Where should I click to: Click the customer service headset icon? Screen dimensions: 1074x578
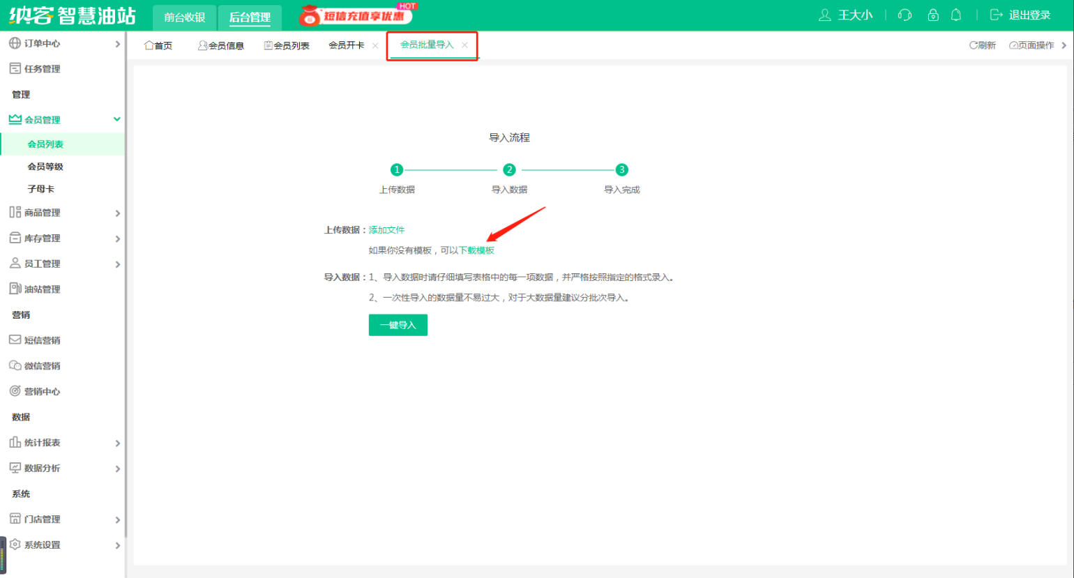coord(905,15)
